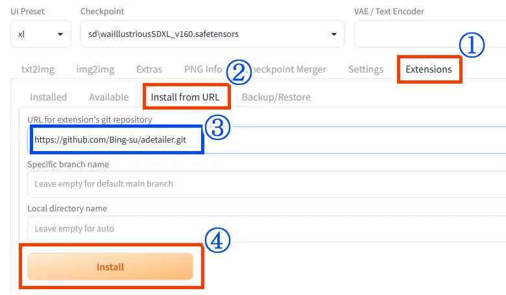Switch to the img2img tab
Screen dimensions: 506x295
click(x=95, y=69)
